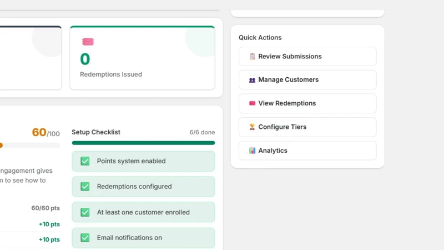
Task: Click the Points system enabled row text
Action: point(131,161)
